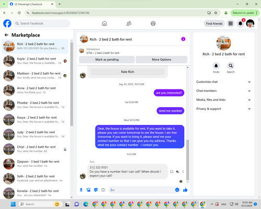The image size is (261, 209).
Task: Expand Media, files and links section
Action: pyautogui.click(x=223, y=100)
